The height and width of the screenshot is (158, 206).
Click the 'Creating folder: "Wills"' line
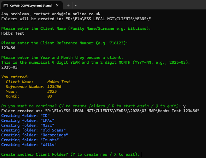pyautogui.click(x=29, y=145)
